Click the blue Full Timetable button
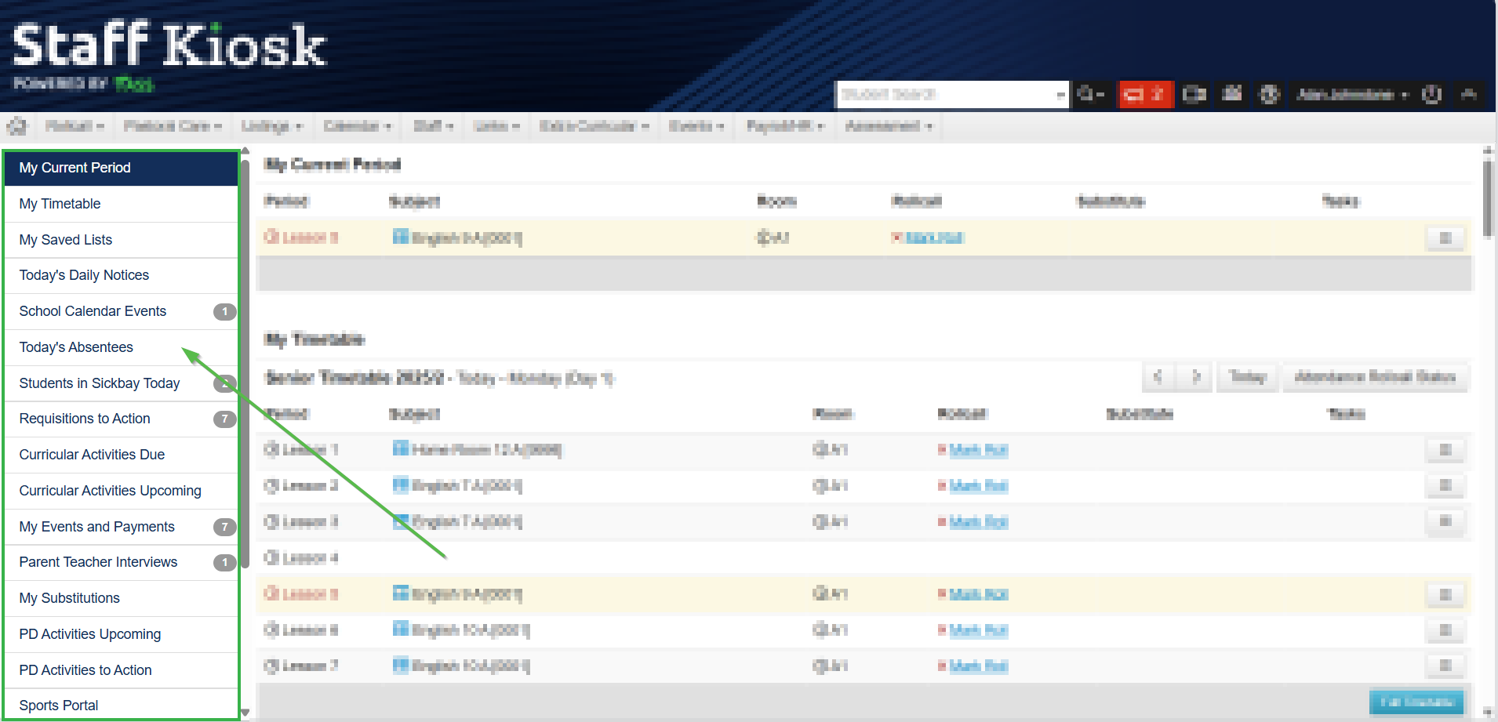The width and height of the screenshot is (1498, 722). (x=1416, y=702)
